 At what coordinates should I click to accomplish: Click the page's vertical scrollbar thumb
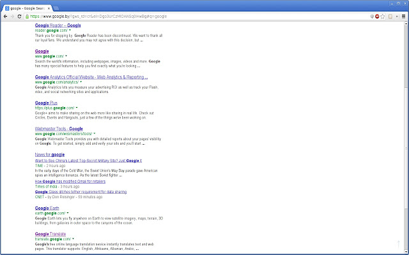click(x=406, y=149)
